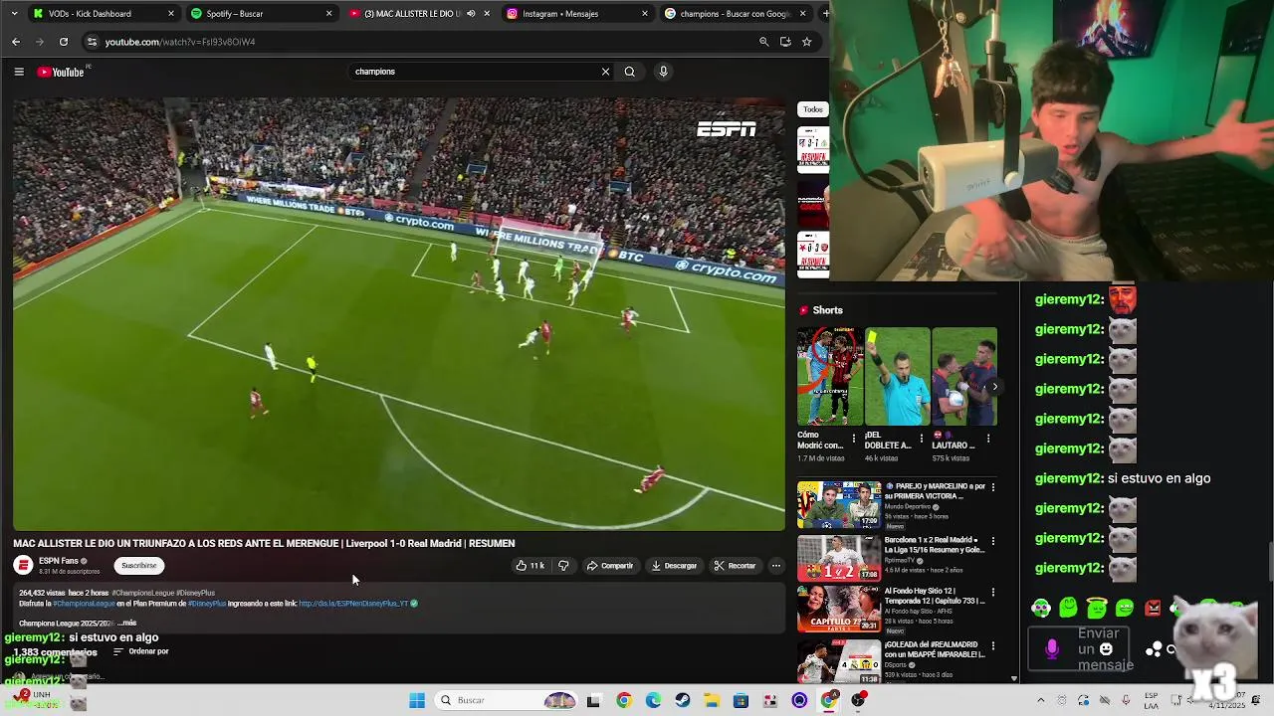
Task: Click the purple microphone icon in chat
Action: click(1052, 649)
